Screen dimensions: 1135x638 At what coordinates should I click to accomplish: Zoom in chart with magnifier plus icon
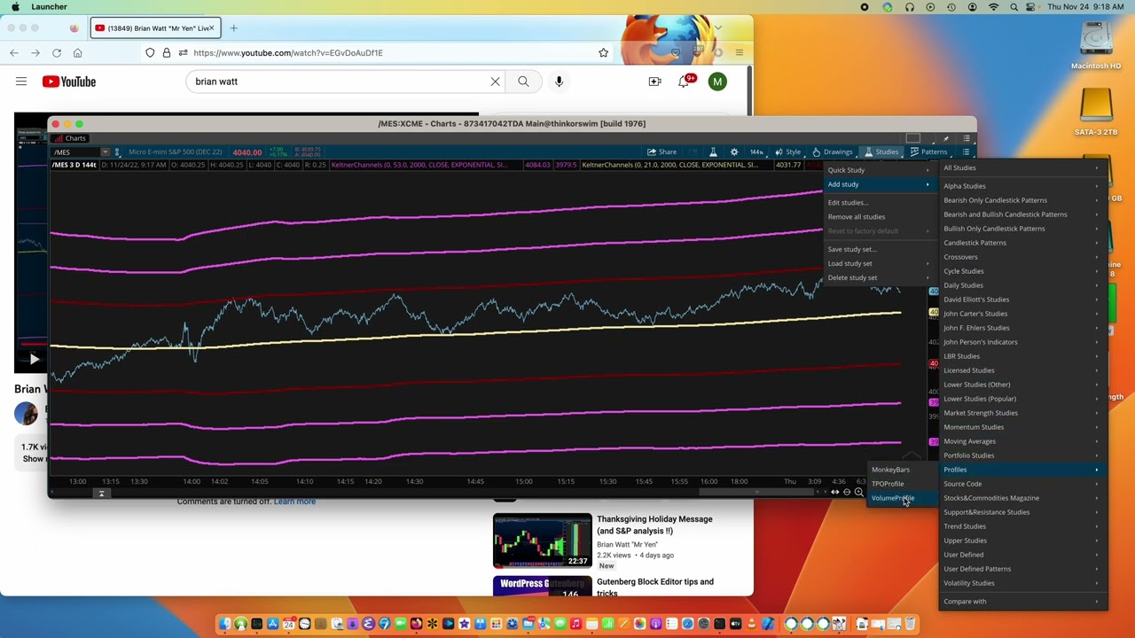coord(858,492)
